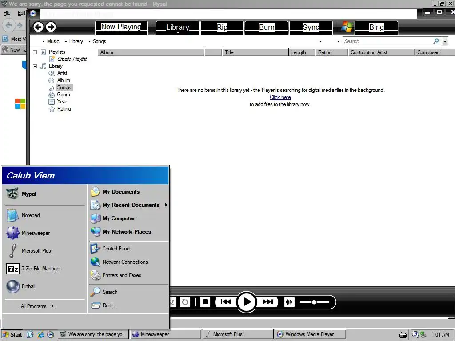
Task: Sort by the Album column header
Action: [151, 52]
